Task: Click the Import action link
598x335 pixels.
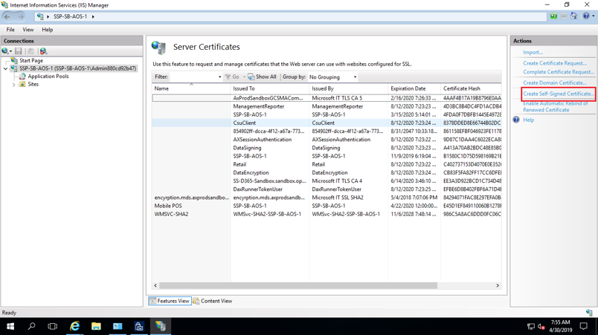Action: tap(533, 52)
